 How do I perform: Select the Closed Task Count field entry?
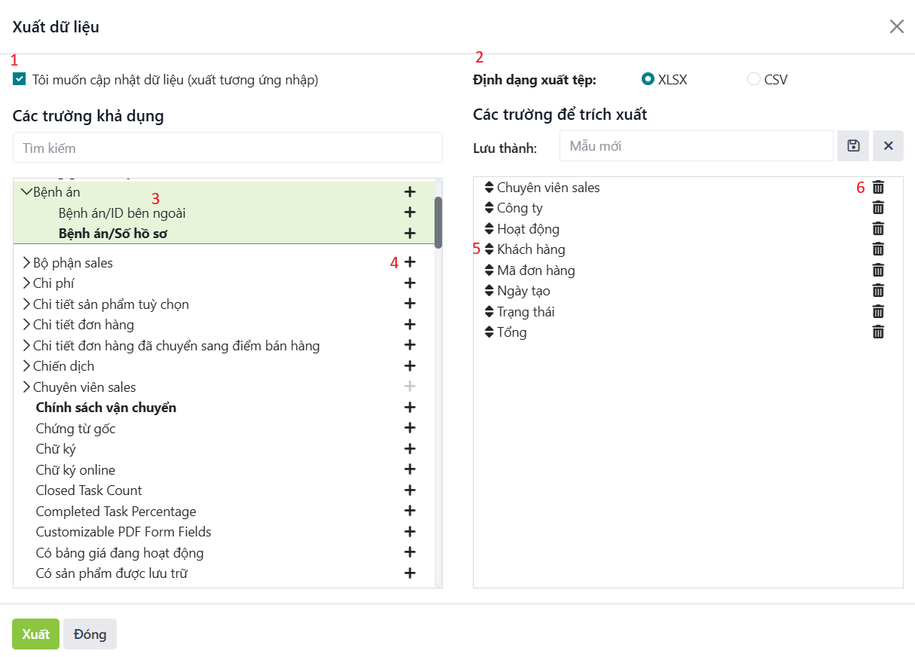[x=89, y=490]
